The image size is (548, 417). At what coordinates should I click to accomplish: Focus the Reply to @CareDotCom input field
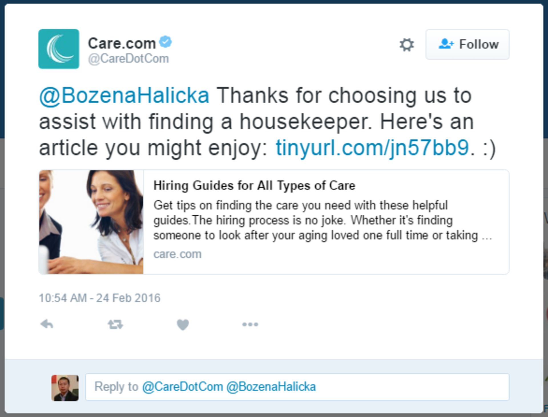coord(297,387)
